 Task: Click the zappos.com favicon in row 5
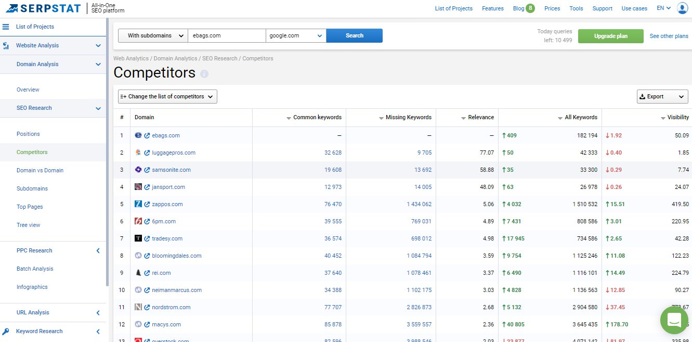pos(138,204)
